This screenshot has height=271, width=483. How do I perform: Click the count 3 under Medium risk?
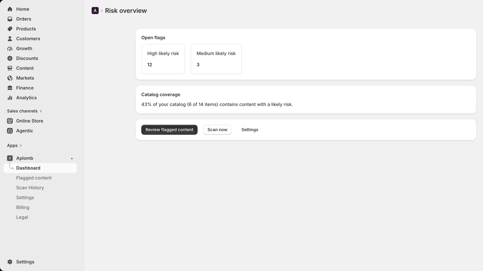198,65
